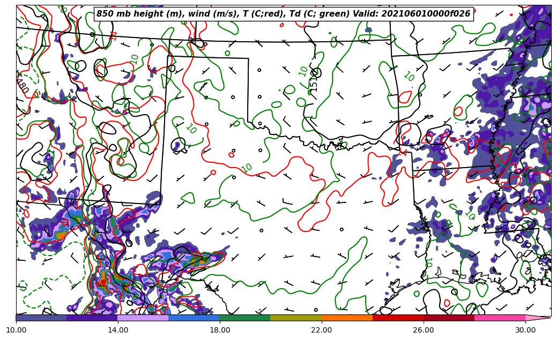Click the olive 20–22 colorbar segment
Screen dimensions: 556x339
[295, 318]
